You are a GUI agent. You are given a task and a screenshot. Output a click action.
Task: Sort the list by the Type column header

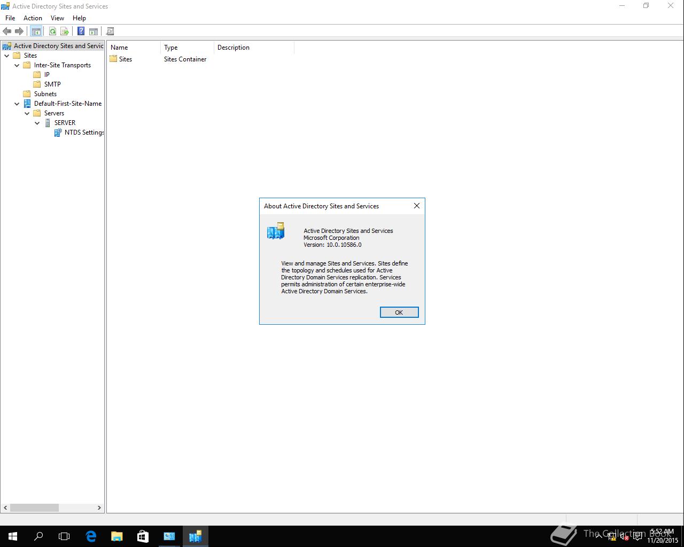[187, 48]
